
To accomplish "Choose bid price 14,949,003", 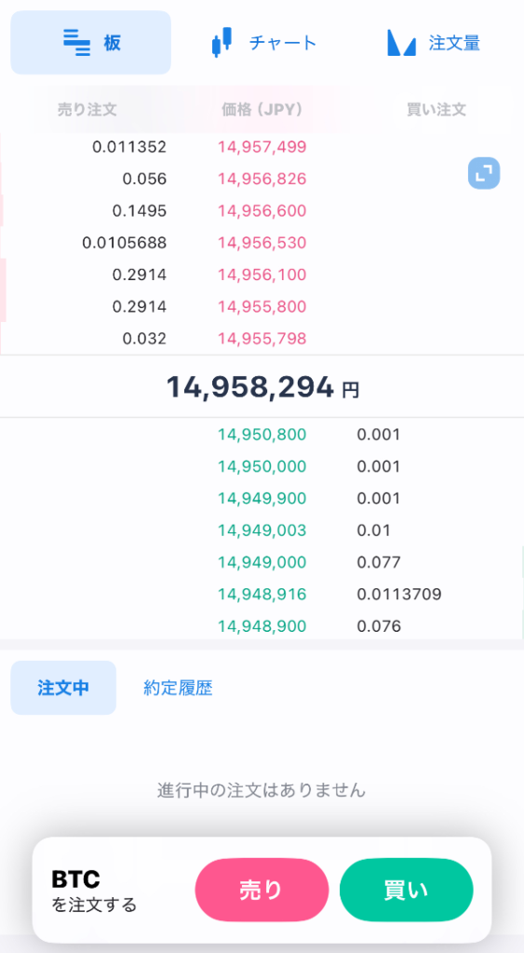I will pyautogui.click(x=262, y=530).
